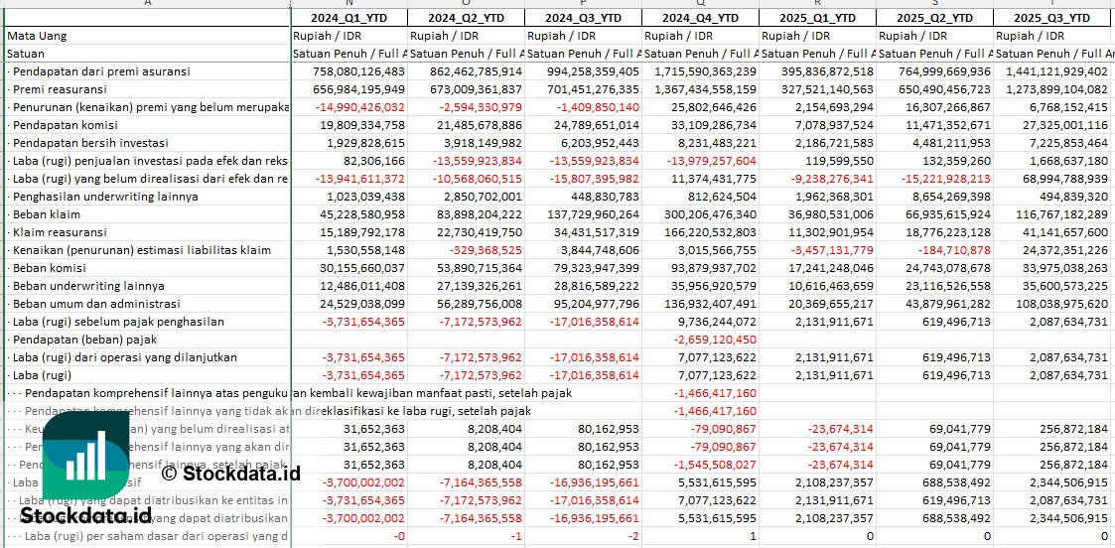Select the 2025_Q2_YTD column header cell
1115x548 pixels.
coord(934,18)
